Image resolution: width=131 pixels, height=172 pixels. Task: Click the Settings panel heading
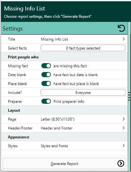pyautogui.click(x=13, y=29)
